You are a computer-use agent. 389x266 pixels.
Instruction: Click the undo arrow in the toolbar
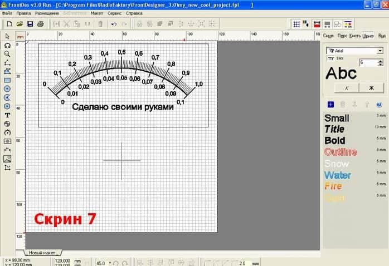(x=114, y=24)
